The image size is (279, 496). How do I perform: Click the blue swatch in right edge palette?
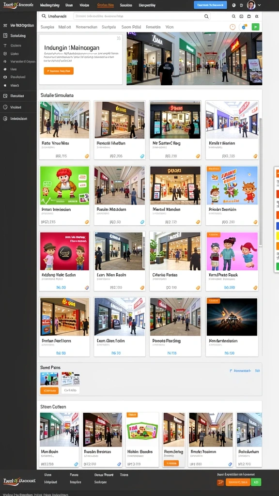tap(278, 226)
